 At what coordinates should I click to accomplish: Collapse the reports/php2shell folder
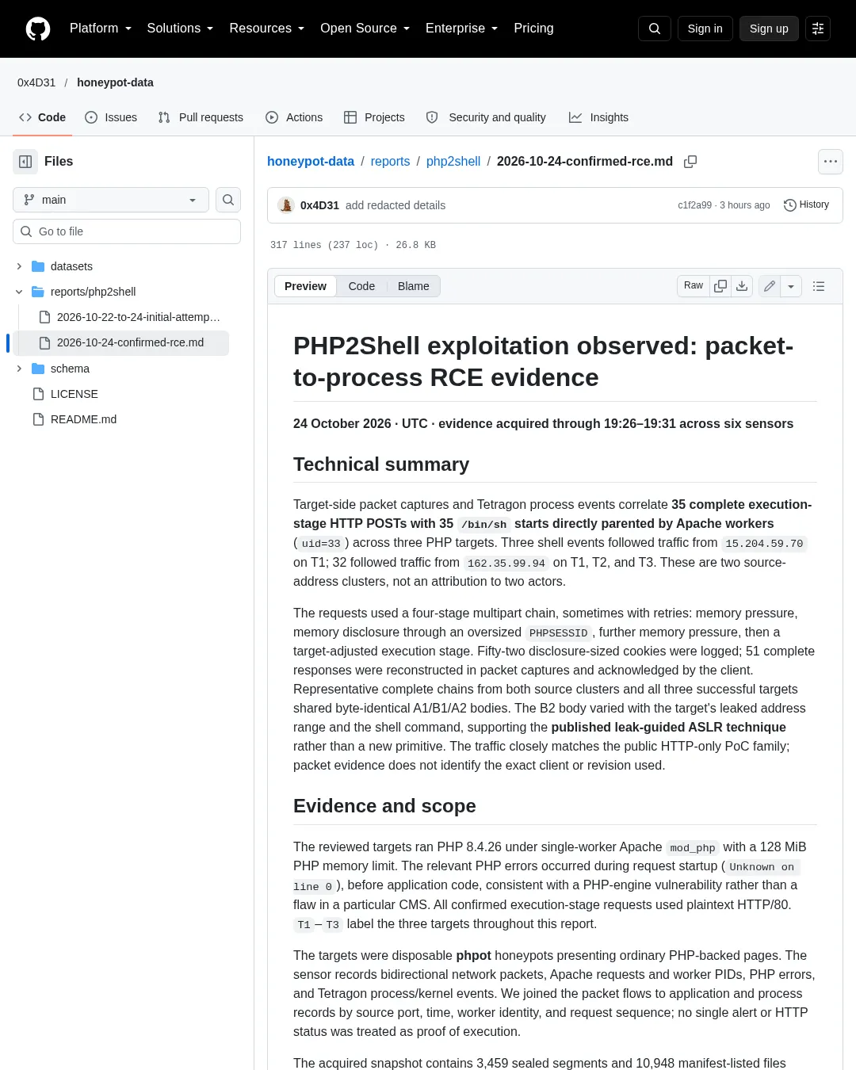(19, 292)
